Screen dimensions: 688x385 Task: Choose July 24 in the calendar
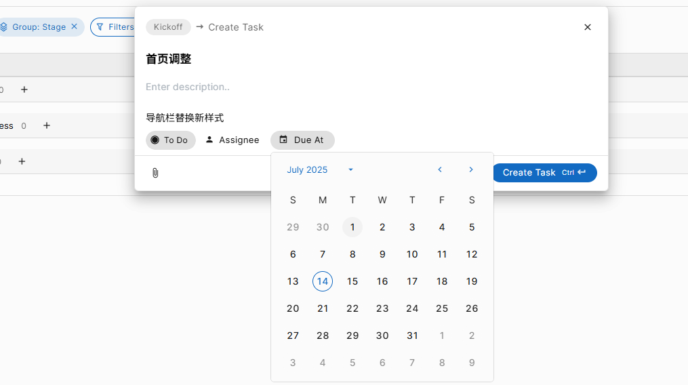pyautogui.click(x=412, y=308)
